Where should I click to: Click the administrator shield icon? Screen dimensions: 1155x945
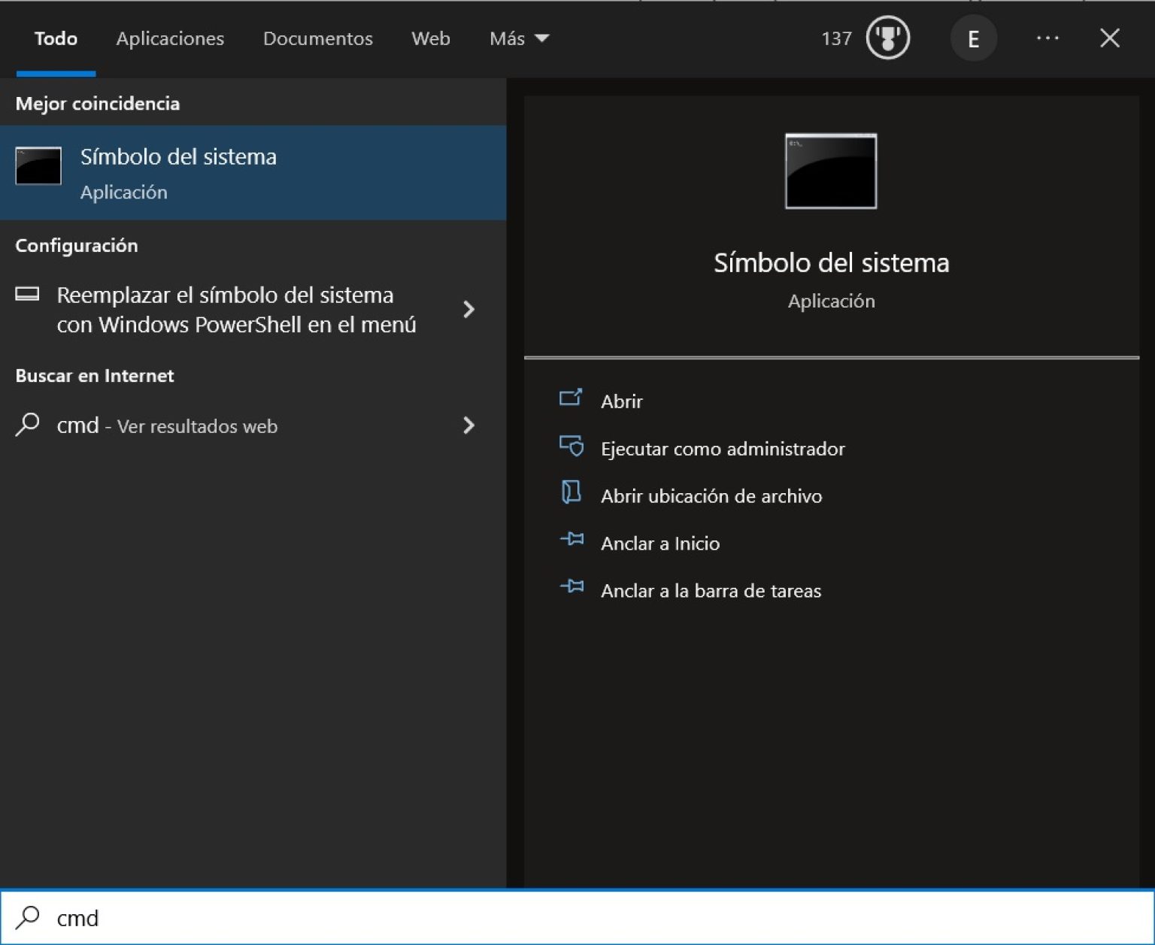click(x=572, y=447)
